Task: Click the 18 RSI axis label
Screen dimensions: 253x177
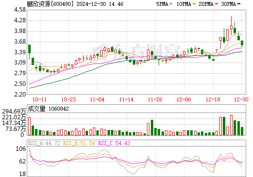Action: point(22,174)
